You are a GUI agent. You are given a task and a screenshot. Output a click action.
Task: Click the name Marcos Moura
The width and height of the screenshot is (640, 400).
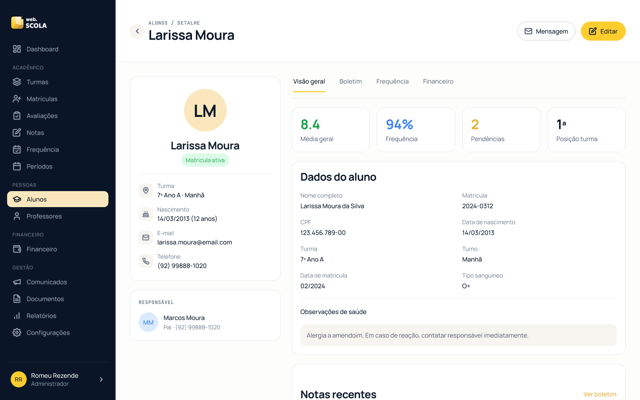pos(184,318)
